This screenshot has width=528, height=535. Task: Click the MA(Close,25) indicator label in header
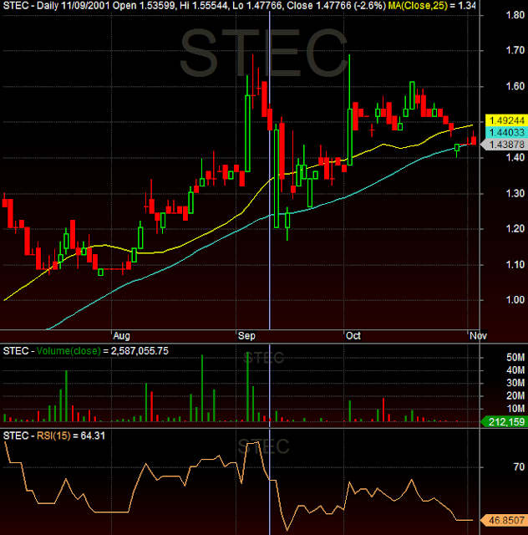(x=418, y=6)
